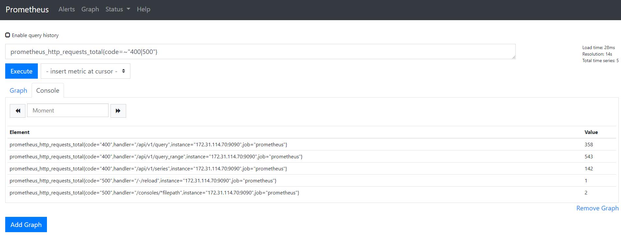Click the Add Graph button

coord(26,224)
